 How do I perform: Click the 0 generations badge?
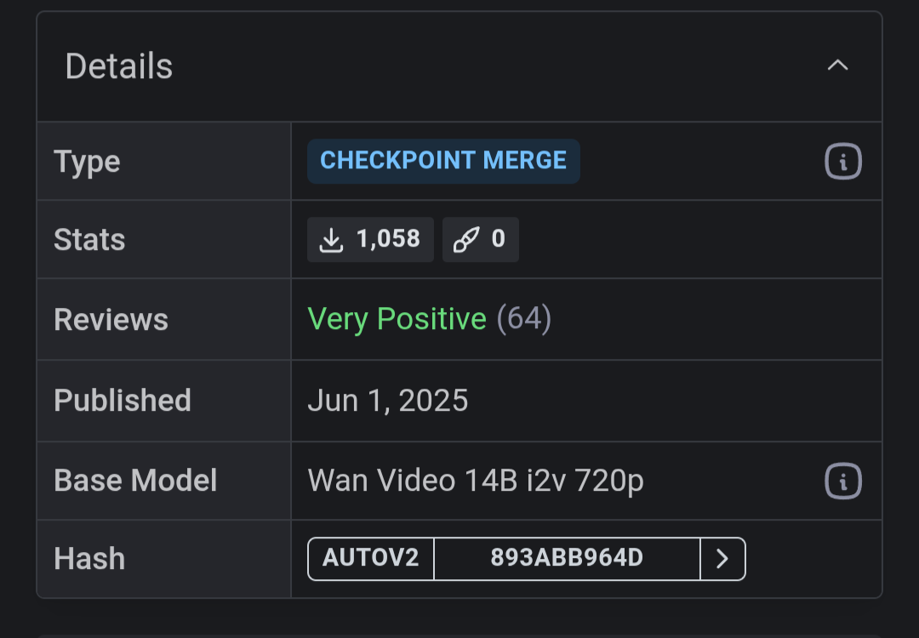click(x=481, y=240)
